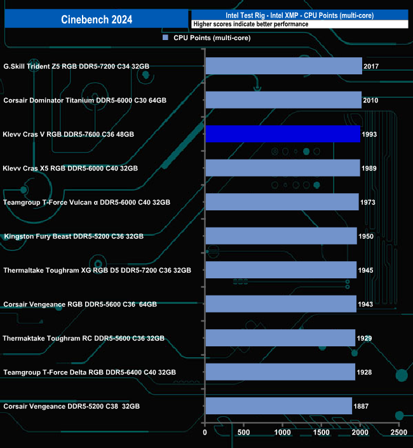Select the Klevv Cras X5 RGB label

click(71, 168)
